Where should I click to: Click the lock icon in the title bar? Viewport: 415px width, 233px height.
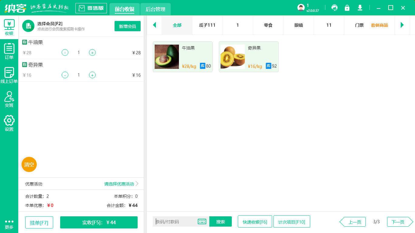coord(347,8)
